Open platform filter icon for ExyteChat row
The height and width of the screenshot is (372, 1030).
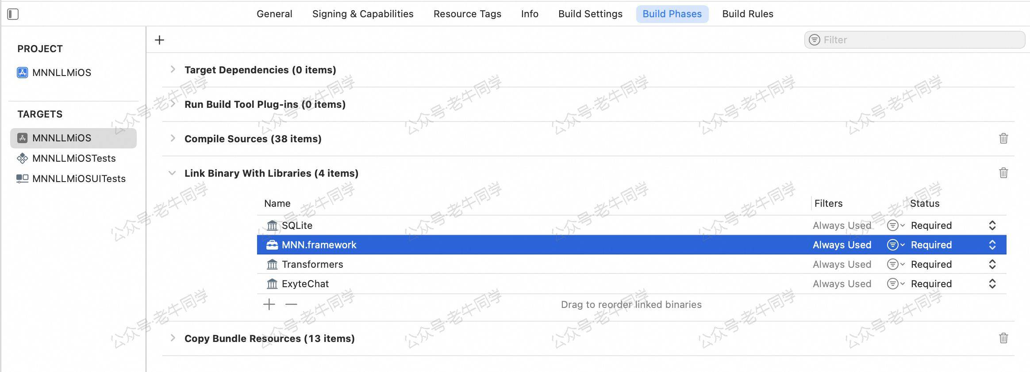tap(895, 284)
